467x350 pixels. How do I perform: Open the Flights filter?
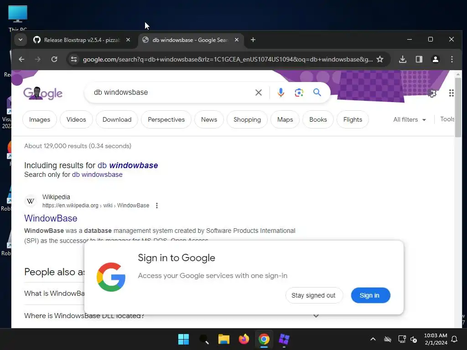(353, 119)
